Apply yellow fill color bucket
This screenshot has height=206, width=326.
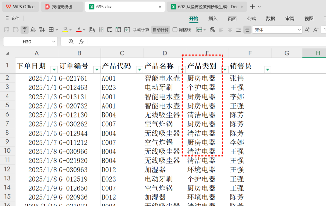tap(65, 30)
